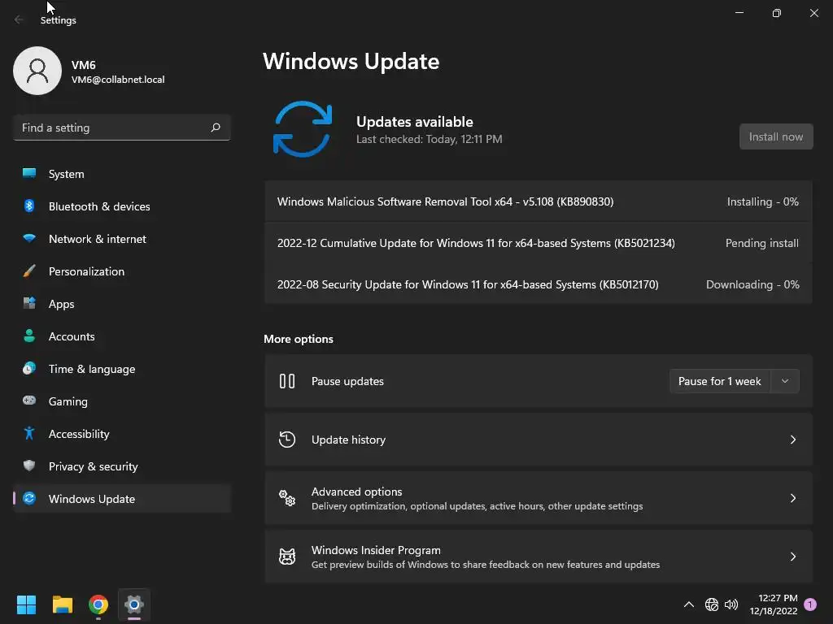
Task: Expand the Pause for 1 week dropdown arrow
Action: point(785,381)
